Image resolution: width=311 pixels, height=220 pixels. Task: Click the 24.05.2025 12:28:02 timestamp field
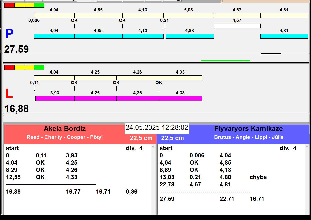coord(157,128)
